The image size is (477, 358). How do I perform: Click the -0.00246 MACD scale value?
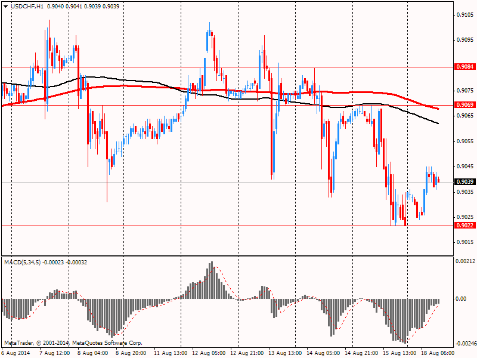465,344
